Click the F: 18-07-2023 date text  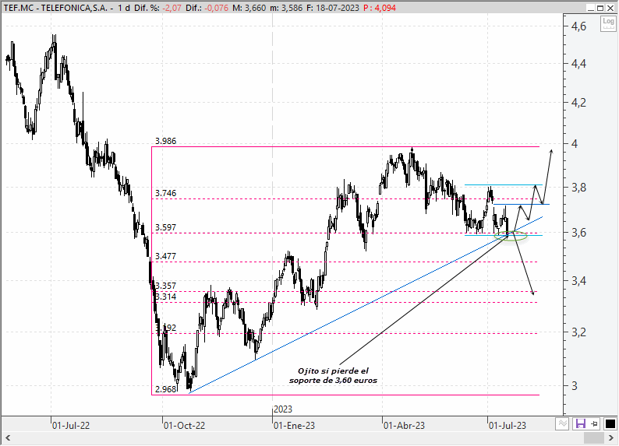[332, 8]
